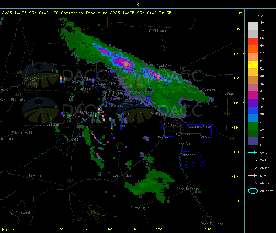Click the yellow eburn arrow icon
Screen dimensions: 276x233
(x=253, y=168)
